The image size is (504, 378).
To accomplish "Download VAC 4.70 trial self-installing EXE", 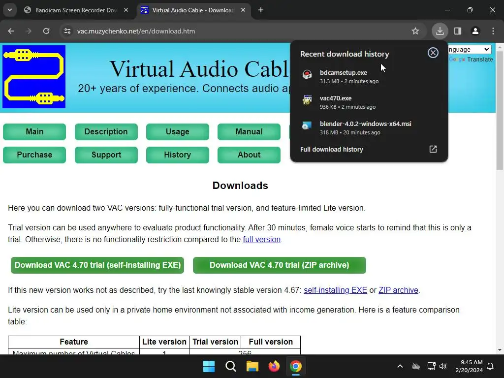I will [97, 265].
